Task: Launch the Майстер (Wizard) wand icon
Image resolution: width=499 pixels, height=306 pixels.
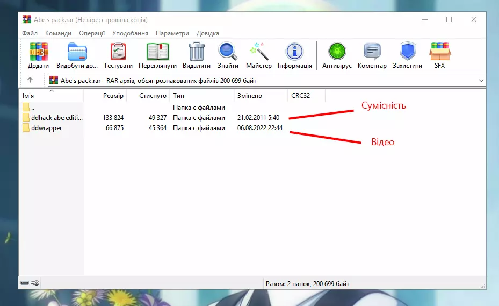Action: (259, 52)
